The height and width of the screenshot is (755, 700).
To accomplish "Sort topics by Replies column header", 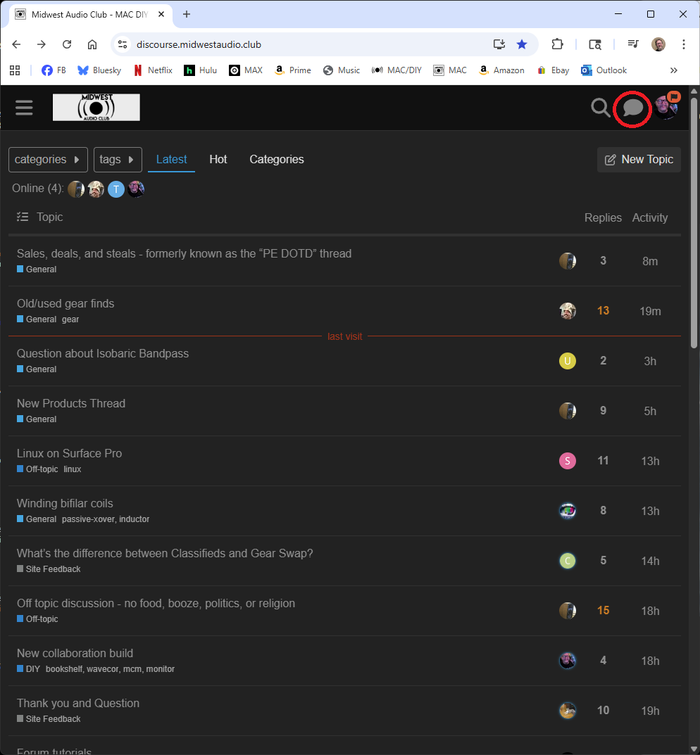I will pos(603,218).
